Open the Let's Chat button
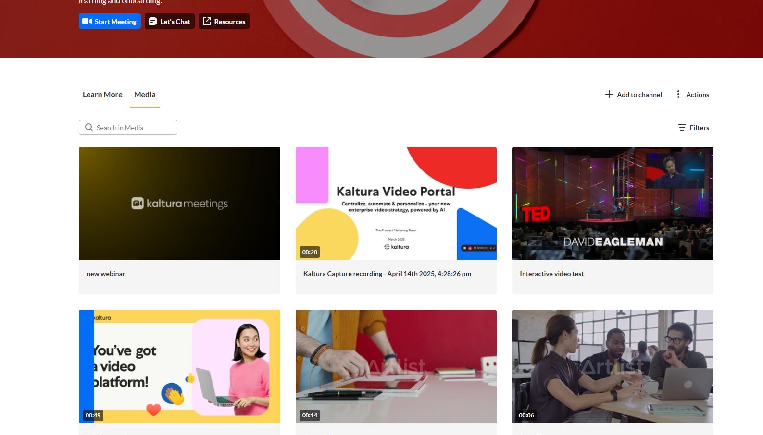 170,21
